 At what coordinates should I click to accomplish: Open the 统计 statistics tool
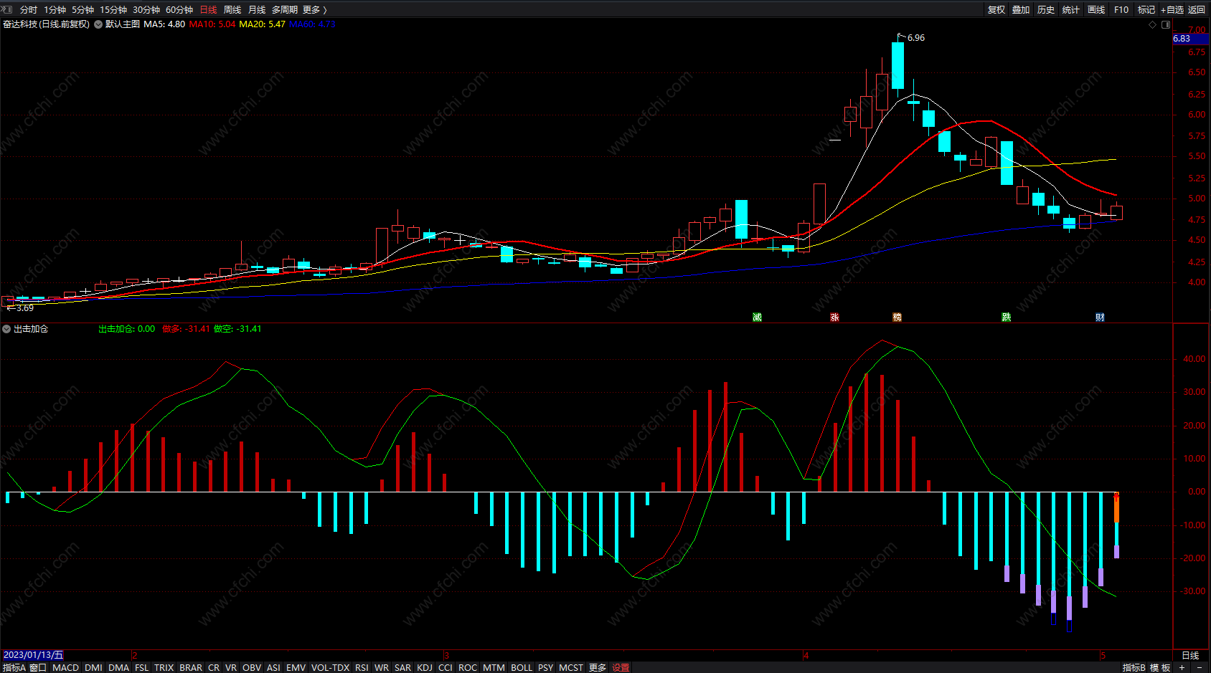pos(1071,9)
